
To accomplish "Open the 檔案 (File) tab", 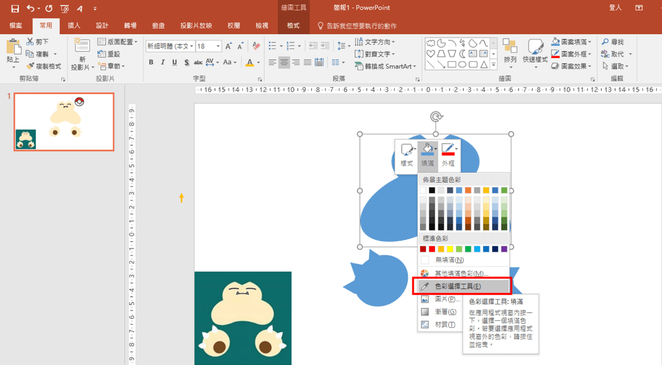I will point(16,26).
